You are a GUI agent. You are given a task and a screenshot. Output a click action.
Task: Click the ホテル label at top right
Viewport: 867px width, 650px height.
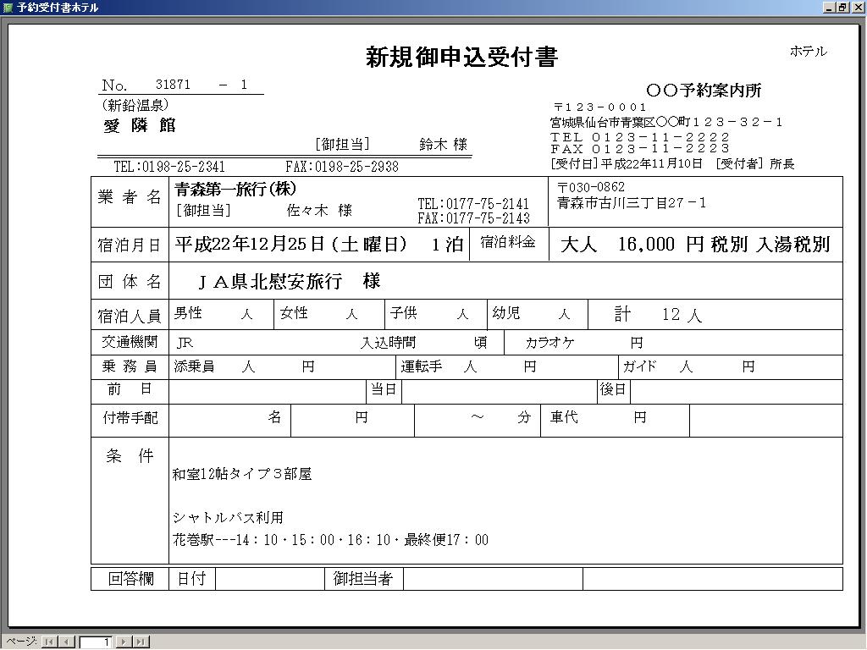pos(809,52)
